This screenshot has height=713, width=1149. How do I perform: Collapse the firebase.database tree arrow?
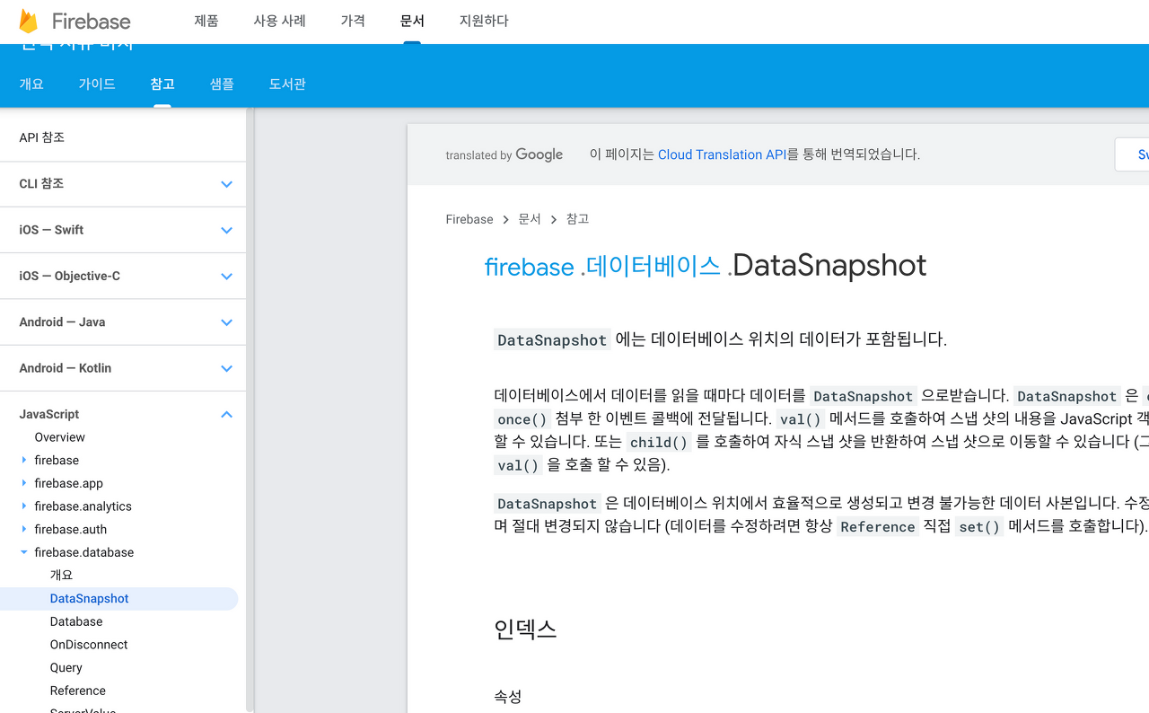click(x=24, y=552)
